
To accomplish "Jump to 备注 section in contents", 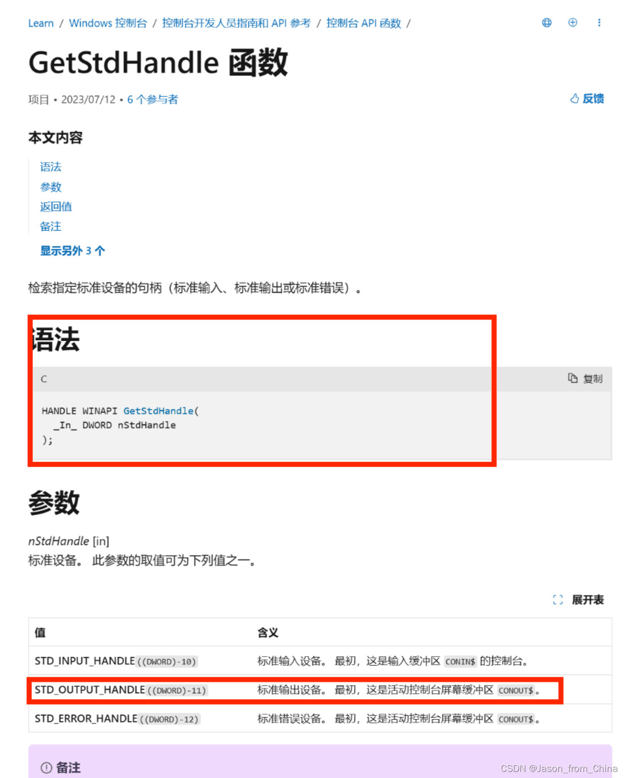I will pos(51,226).
